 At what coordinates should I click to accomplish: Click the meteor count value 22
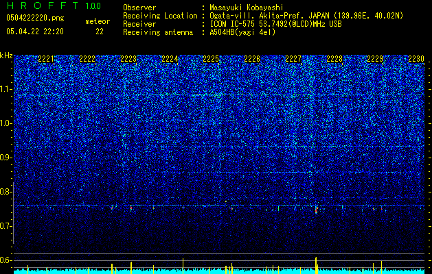point(100,32)
